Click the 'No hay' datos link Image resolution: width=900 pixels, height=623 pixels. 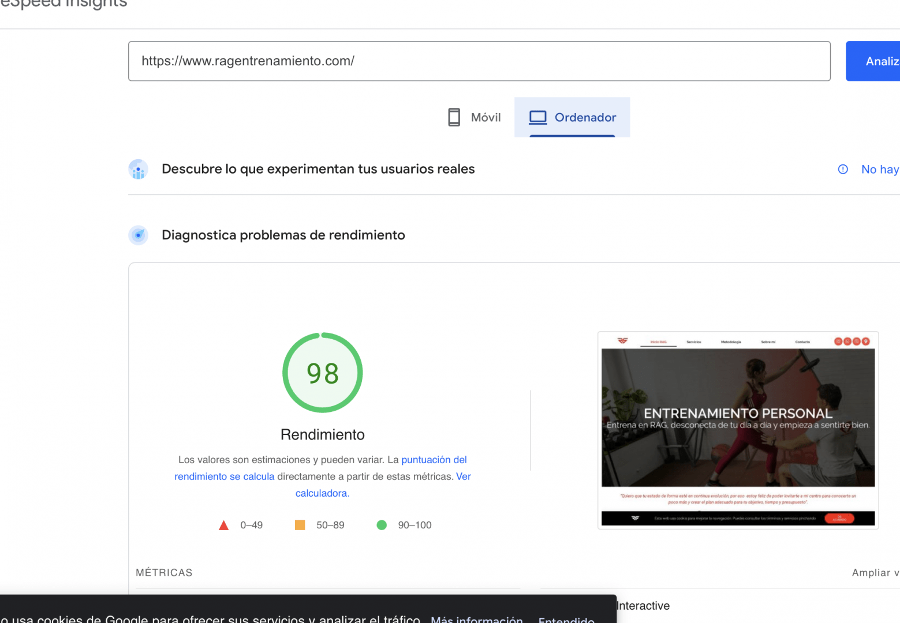(x=880, y=169)
